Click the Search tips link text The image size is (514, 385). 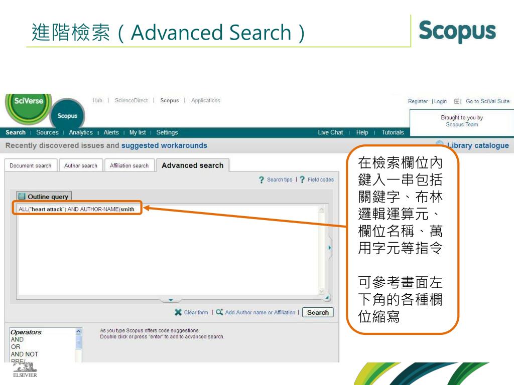point(279,179)
